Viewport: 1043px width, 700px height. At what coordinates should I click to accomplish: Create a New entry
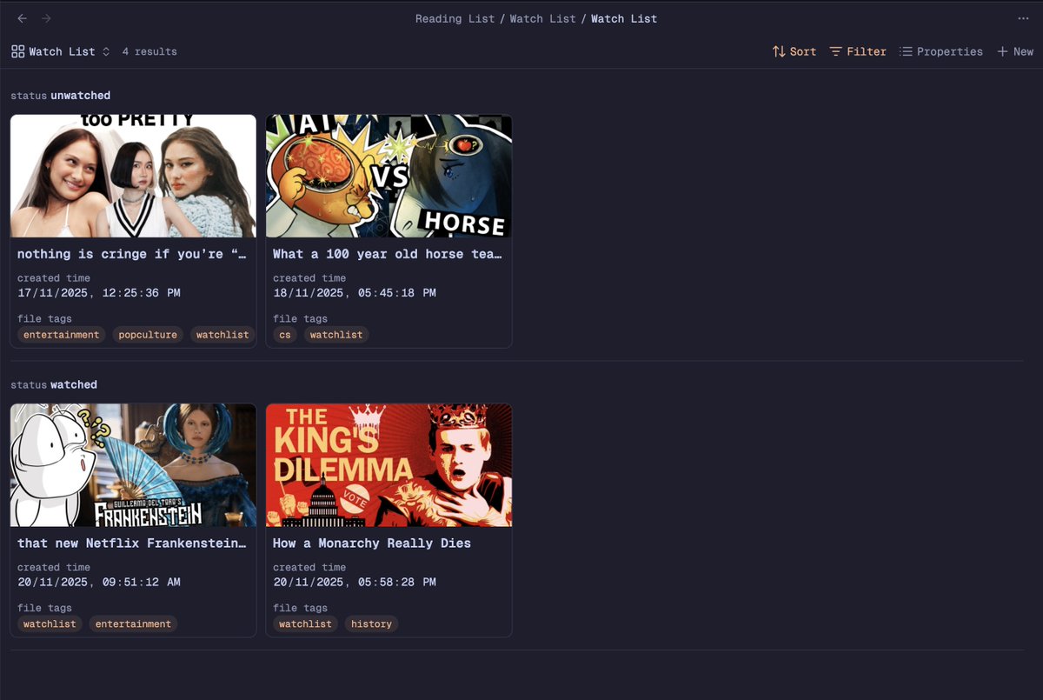click(1015, 51)
